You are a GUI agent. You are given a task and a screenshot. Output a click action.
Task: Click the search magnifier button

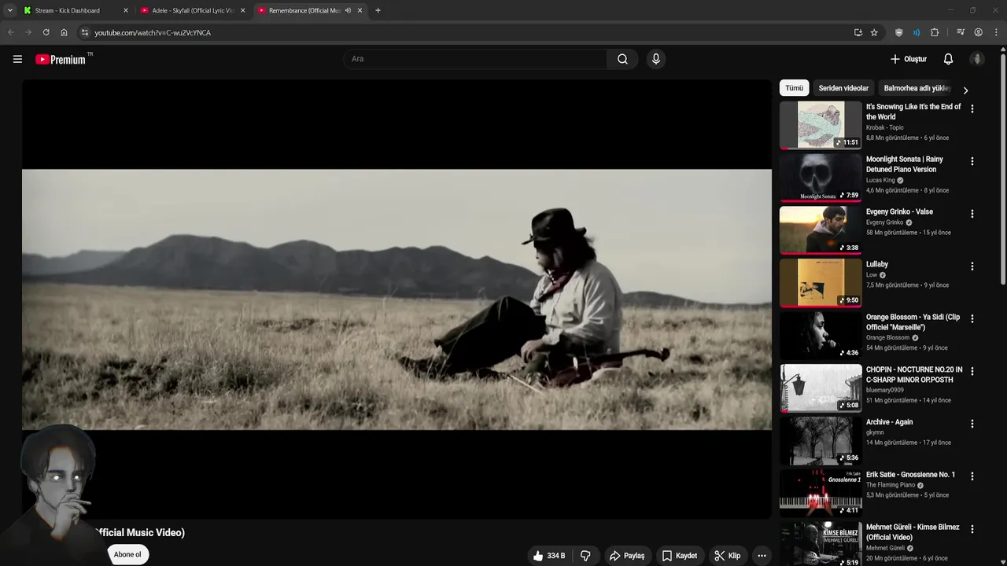[622, 59]
